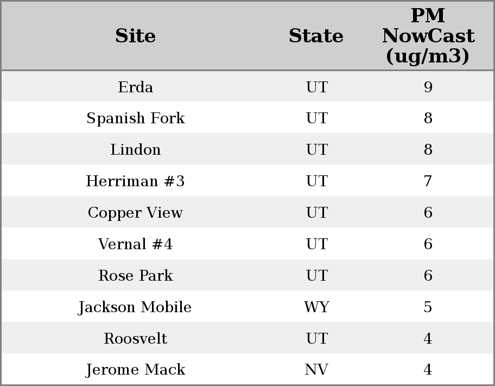This screenshot has width=495, height=386.
Task: Select the Erda site cell
Action: (135, 87)
